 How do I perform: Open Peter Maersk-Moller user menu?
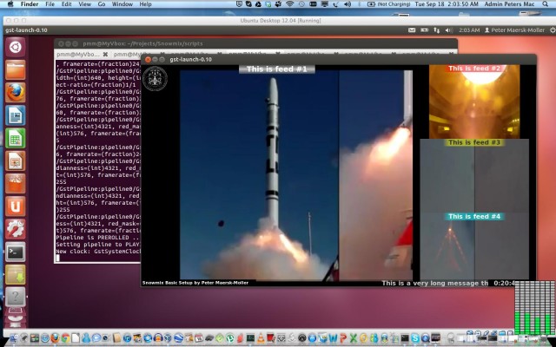pos(520,29)
